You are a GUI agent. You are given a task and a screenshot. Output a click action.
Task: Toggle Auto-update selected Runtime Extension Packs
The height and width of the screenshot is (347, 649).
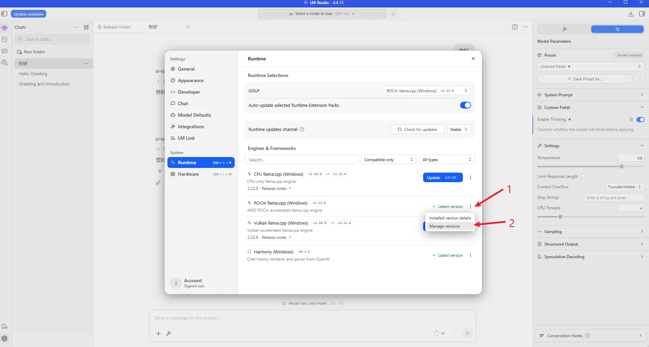point(465,105)
